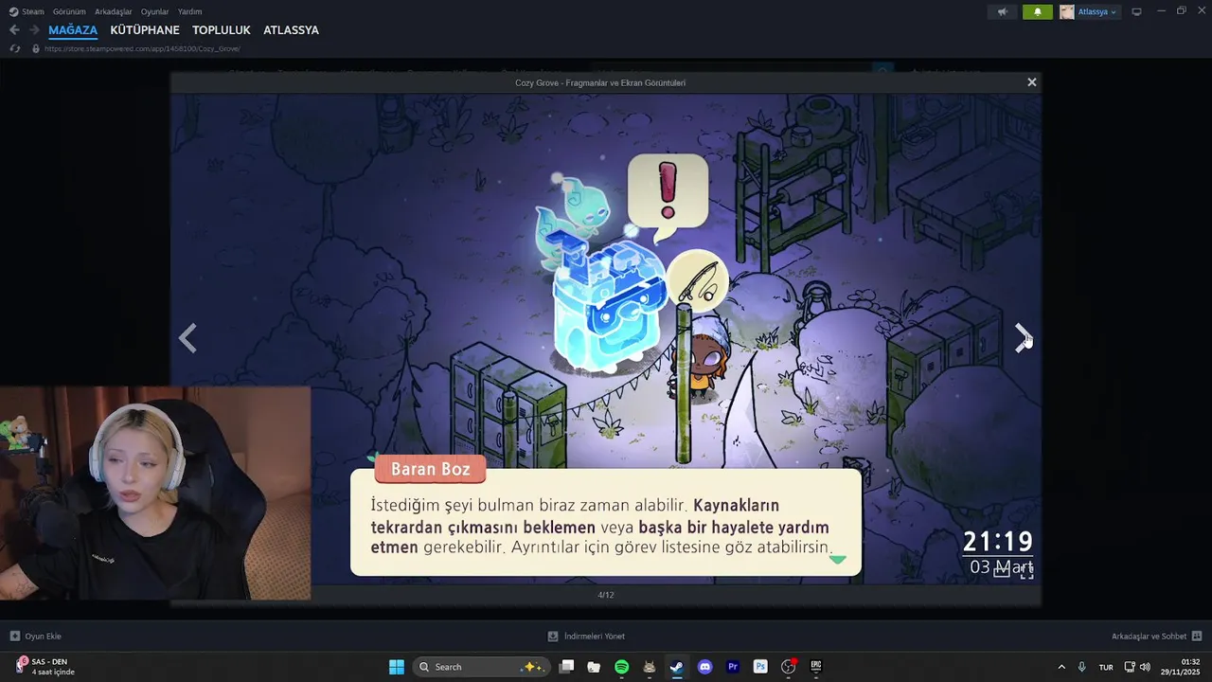The width and height of the screenshot is (1212, 682).
Task: Click the Steam forward navigation arrow
Action: coord(34,30)
